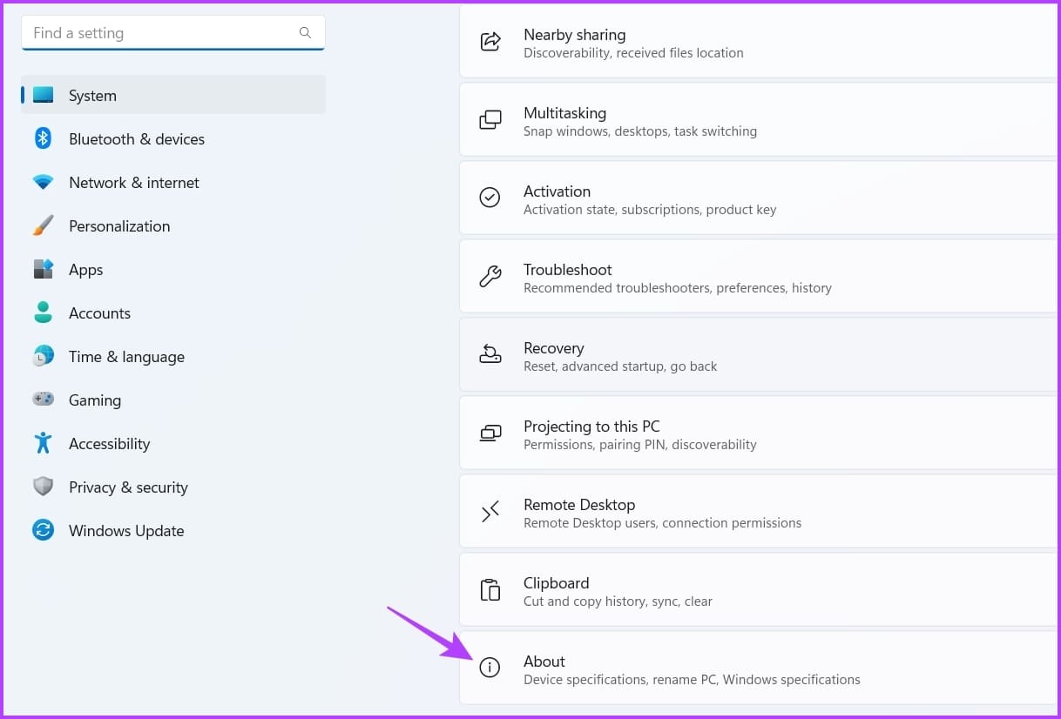Click the Apps icon in sidebar

[44, 269]
